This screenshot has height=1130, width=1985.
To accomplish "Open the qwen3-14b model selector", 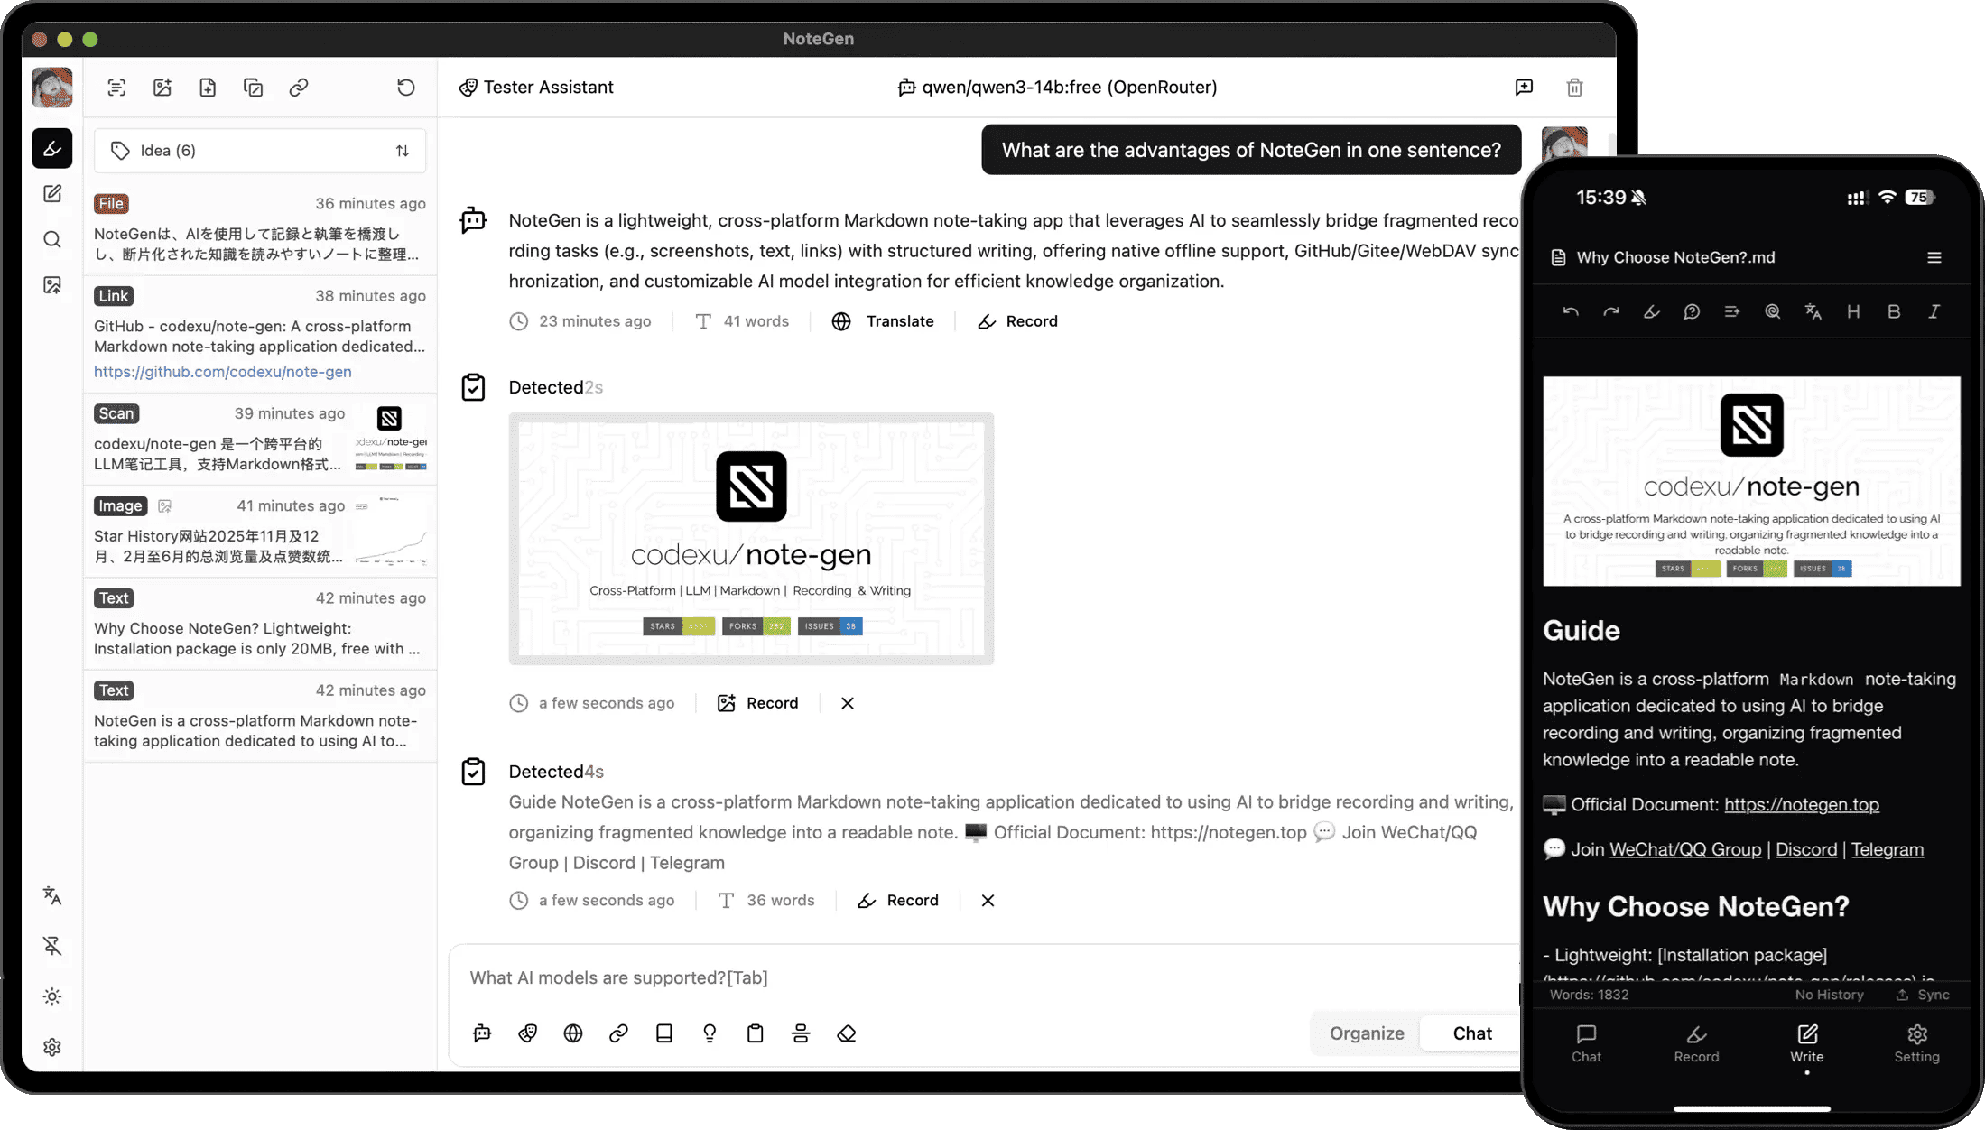I will [1057, 88].
